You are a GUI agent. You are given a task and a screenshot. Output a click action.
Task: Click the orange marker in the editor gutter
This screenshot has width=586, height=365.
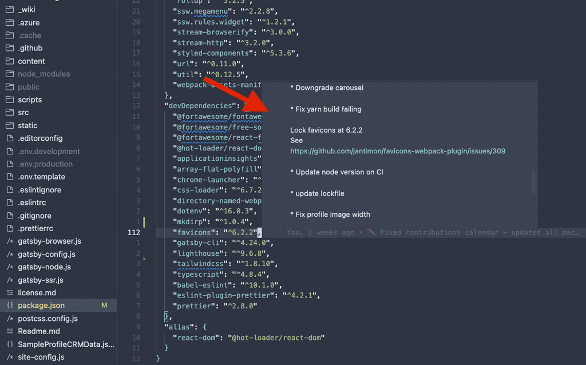pyautogui.click(x=145, y=258)
